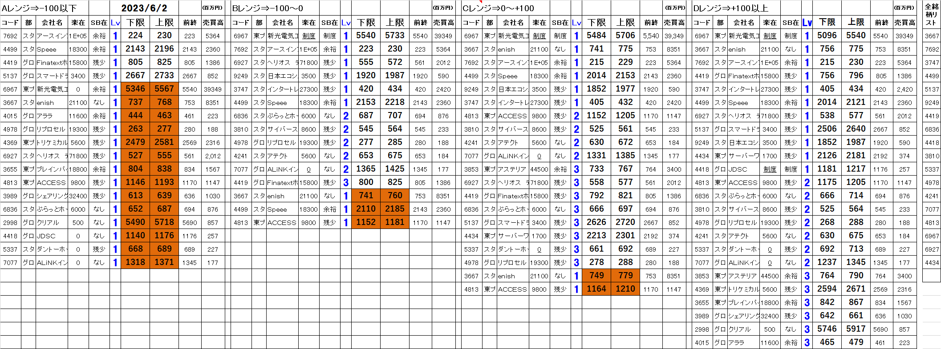Click the orange cell 5718
This screenshot has width=941, height=349.
(164, 222)
